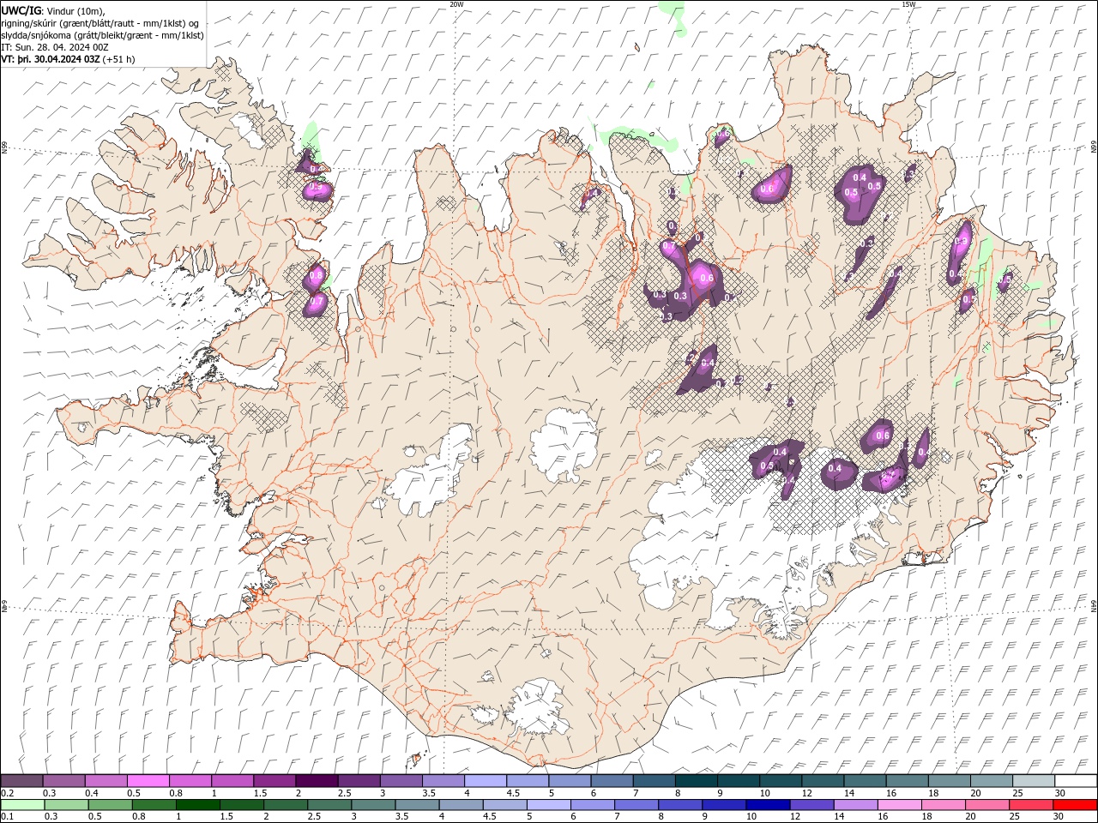
Task: Click the '(+51 h)' forecast offset text
Action: [118, 59]
